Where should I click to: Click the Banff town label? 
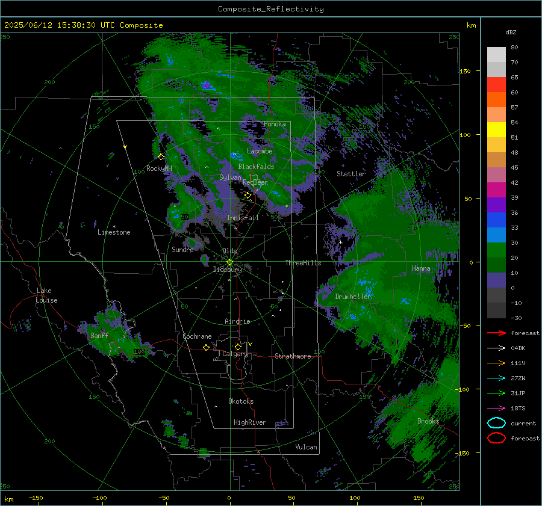coord(99,335)
